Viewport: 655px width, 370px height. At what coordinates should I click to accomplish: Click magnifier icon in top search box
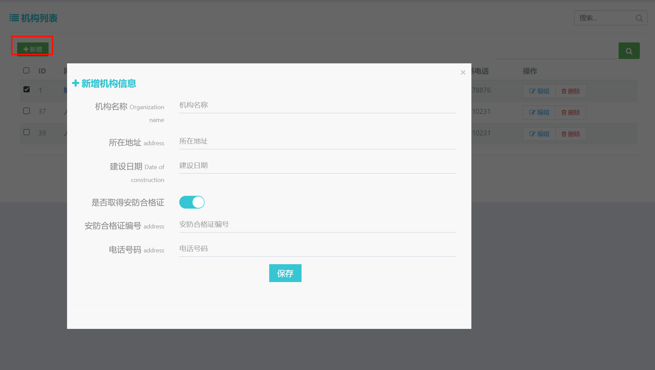[639, 18]
